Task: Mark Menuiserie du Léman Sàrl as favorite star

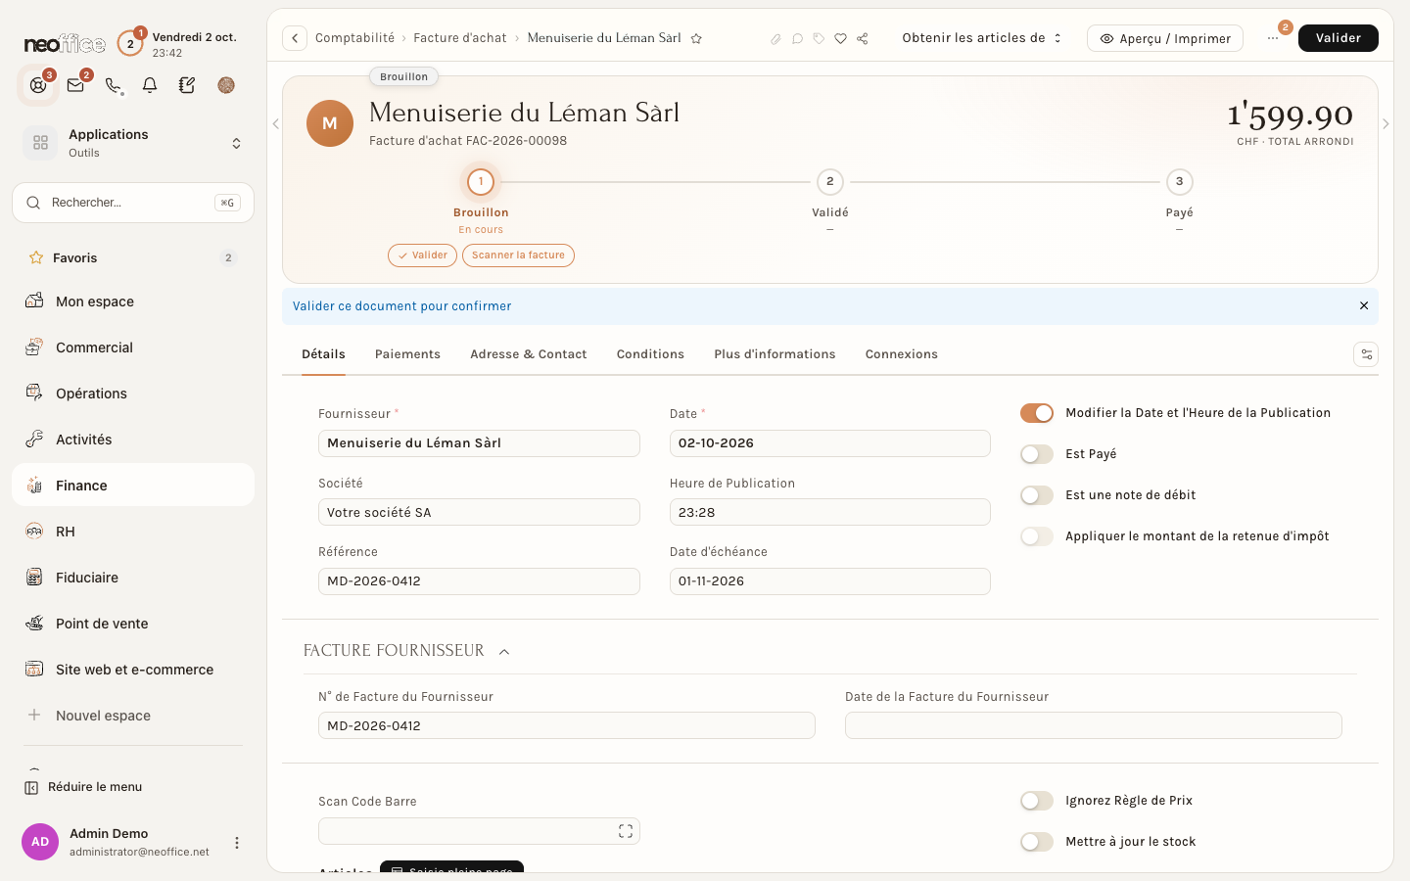Action: tap(696, 38)
